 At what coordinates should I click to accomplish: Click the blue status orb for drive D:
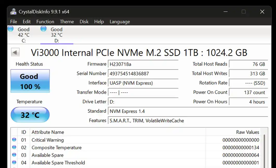point(43,29)
